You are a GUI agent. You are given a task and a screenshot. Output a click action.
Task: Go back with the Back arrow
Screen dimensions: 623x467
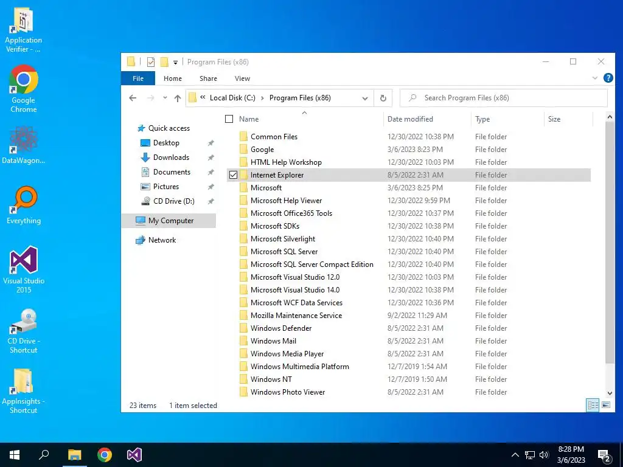[x=133, y=98]
